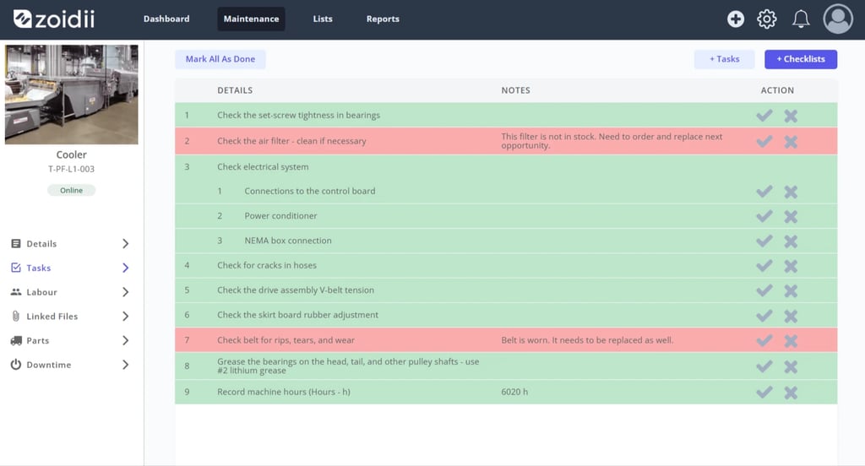865x466 pixels.
Task: Click the Online status badge
Action: (71, 190)
